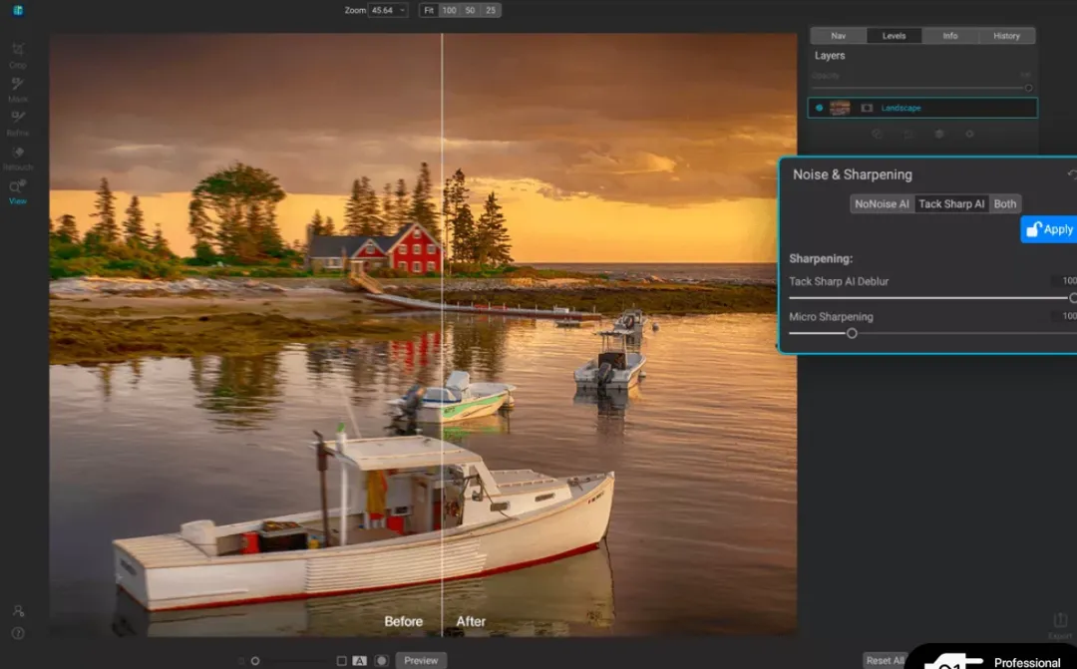Click second icon under layers list

pyautogui.click(x=908, y=134)
